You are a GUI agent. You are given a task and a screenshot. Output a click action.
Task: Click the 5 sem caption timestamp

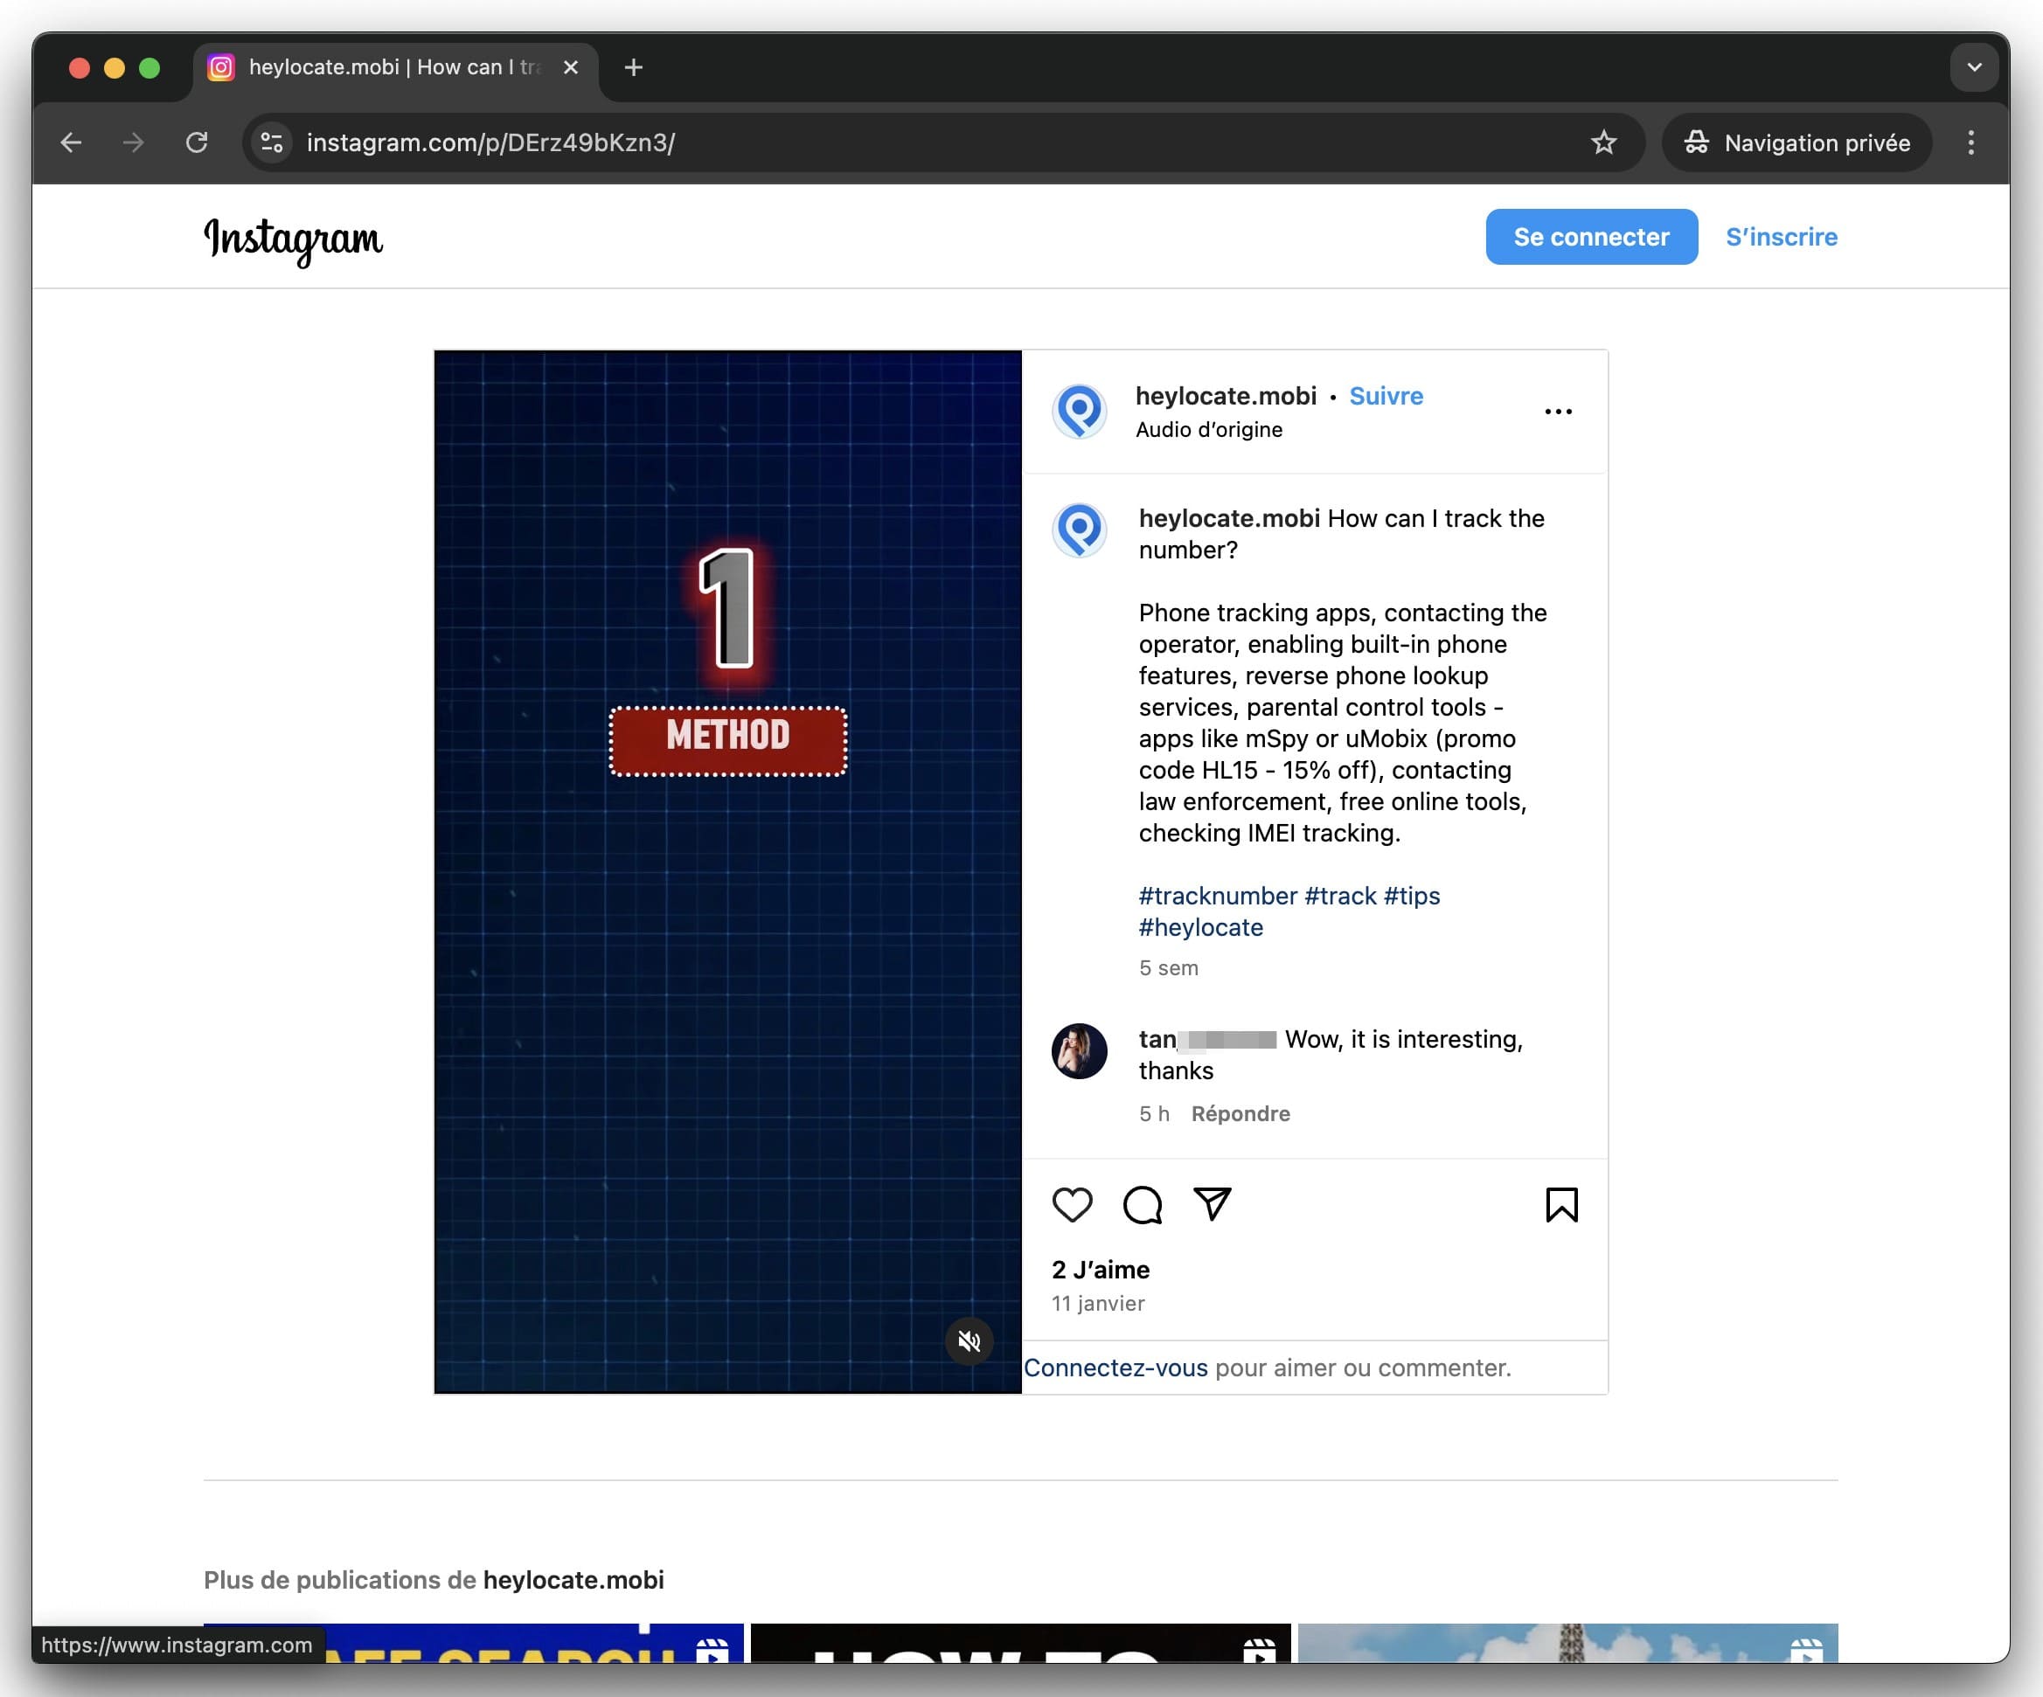click(x=1169, y=967)
